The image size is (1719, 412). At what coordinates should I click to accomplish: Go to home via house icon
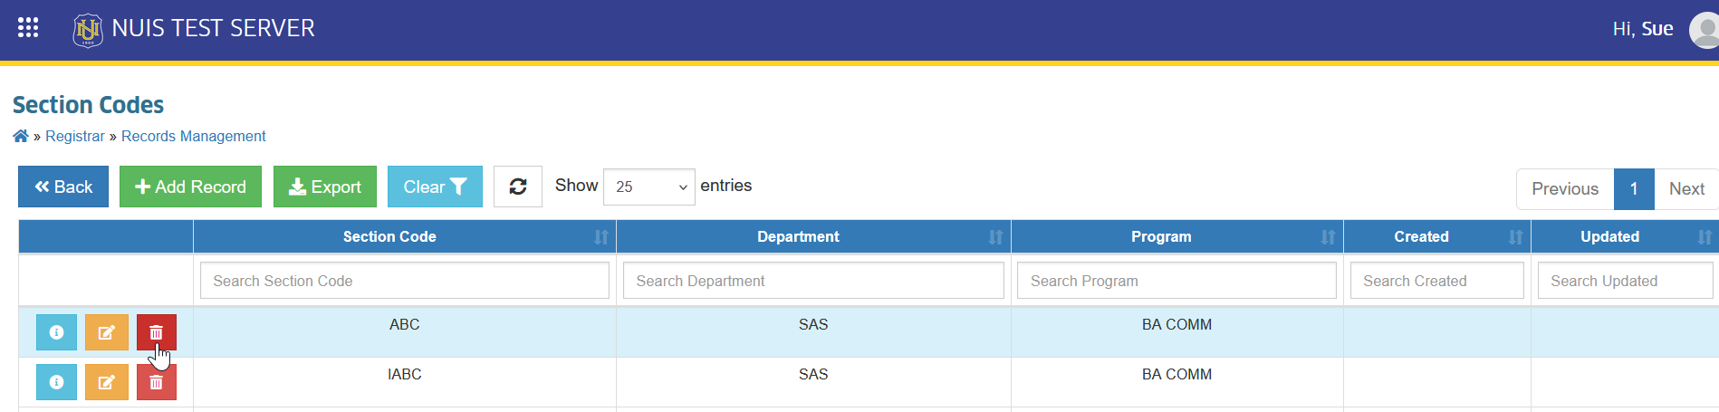(21, 136)
